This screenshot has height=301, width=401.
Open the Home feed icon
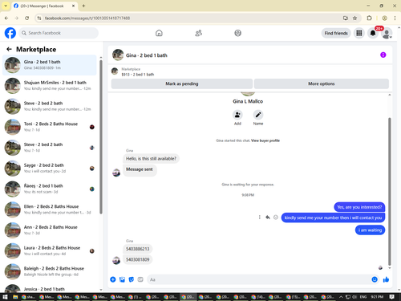click(159, 33)
